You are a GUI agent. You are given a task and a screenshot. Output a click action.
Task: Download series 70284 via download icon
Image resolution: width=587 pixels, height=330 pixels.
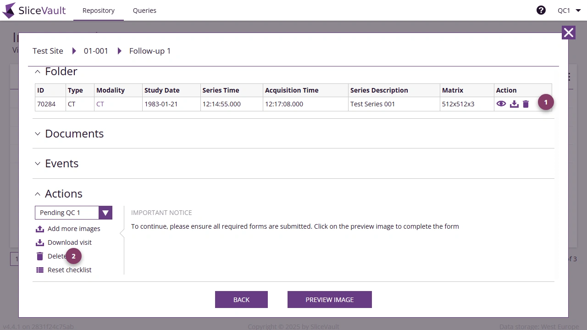[514, 104]
